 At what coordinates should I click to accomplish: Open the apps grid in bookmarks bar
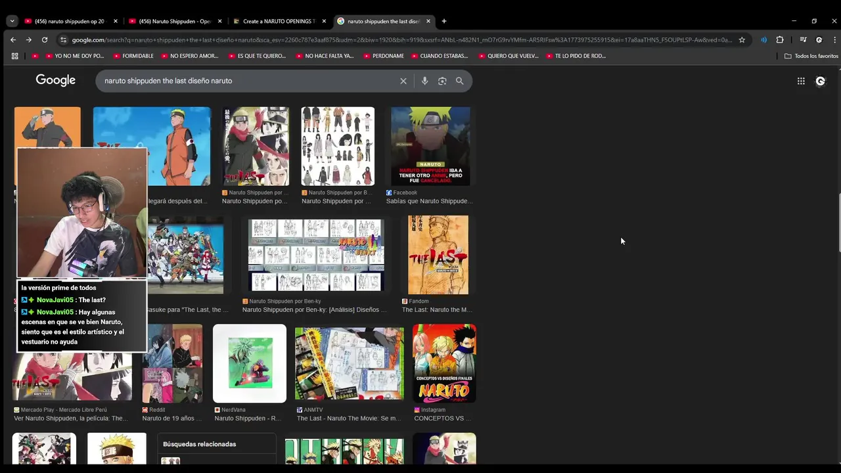pos(14,56)
